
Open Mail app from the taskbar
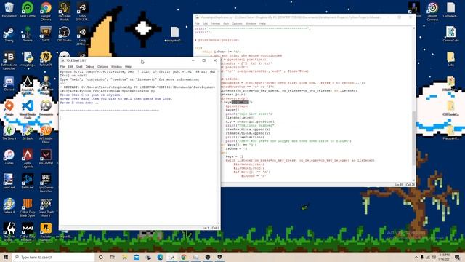137,257
